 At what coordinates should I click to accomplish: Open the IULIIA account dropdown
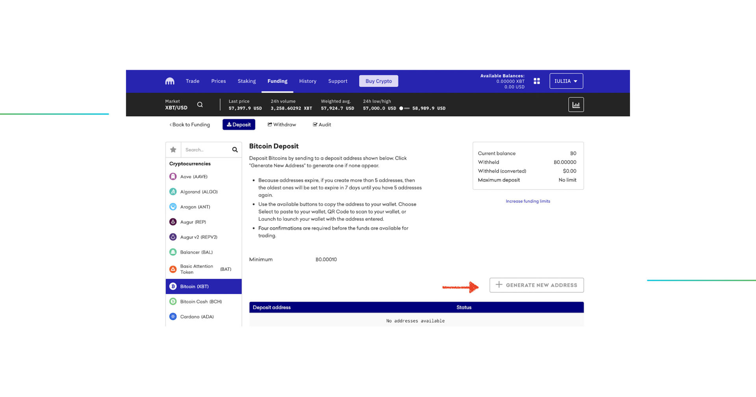tap(566, 81)
